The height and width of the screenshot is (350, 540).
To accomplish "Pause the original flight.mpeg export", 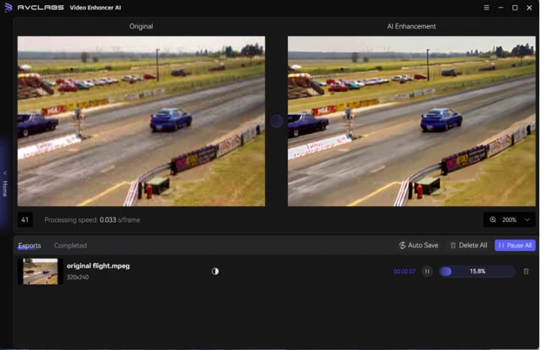I will [x=427, y=271].
